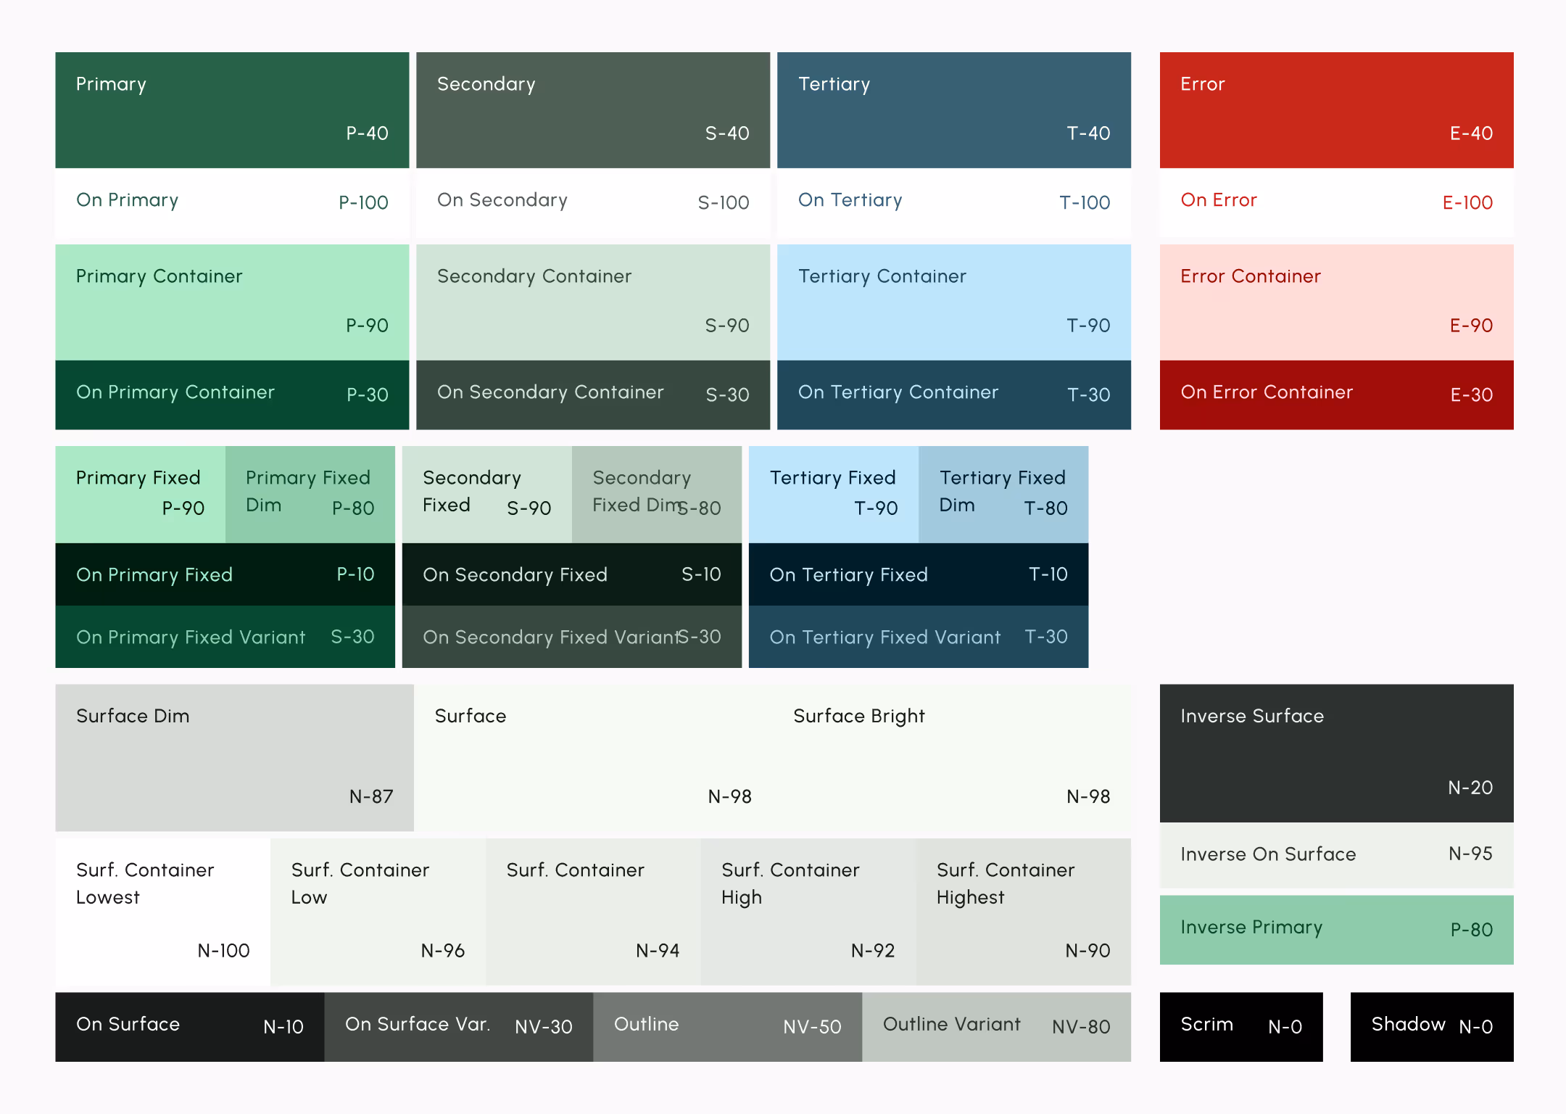Click the On Primary Container swatch

pos(232,394)
